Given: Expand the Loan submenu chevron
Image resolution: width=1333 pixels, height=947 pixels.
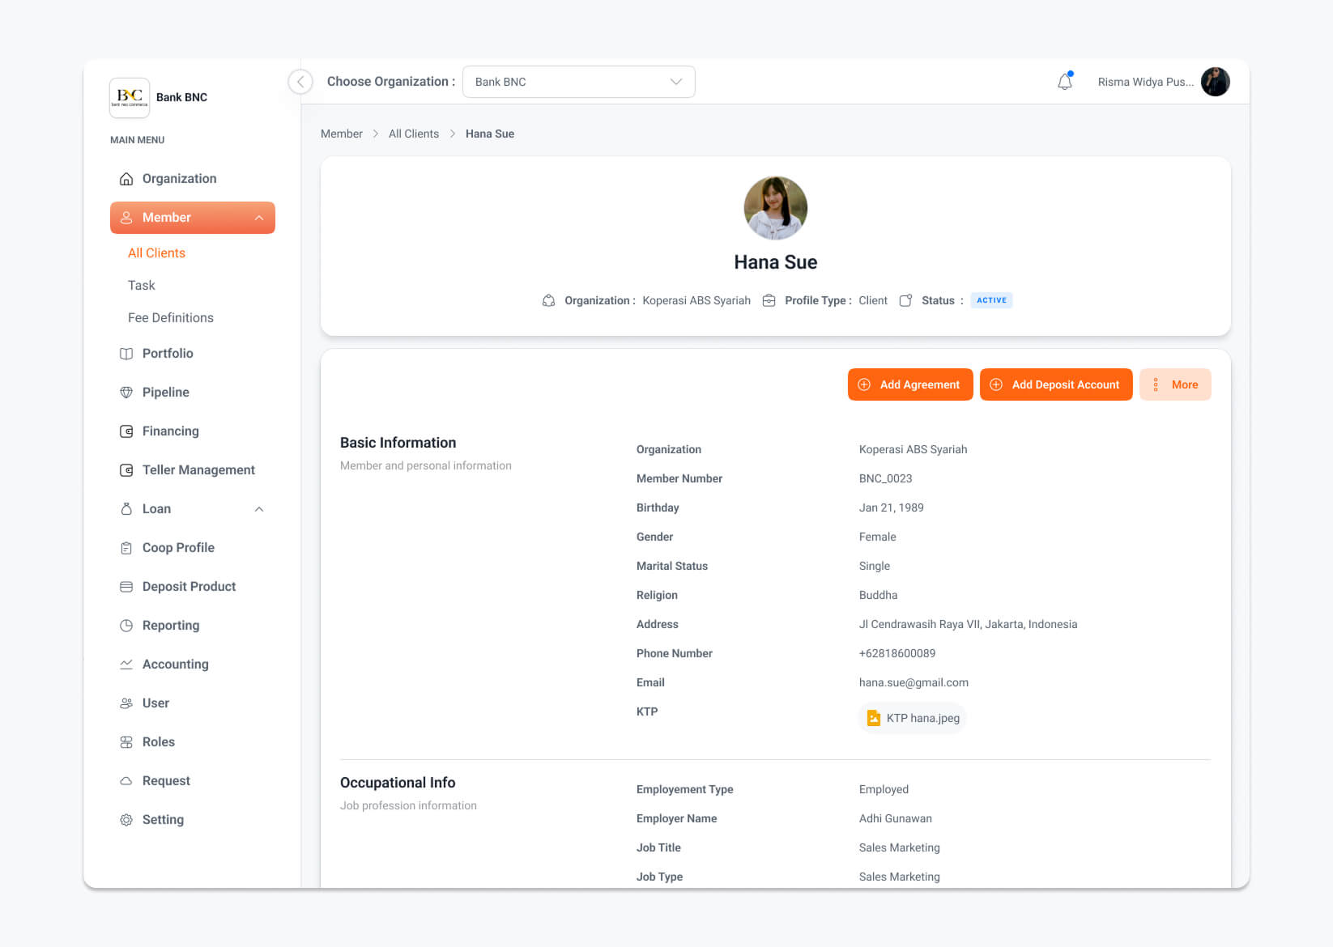Looking at the screenshot, I should tap(259, 509).
